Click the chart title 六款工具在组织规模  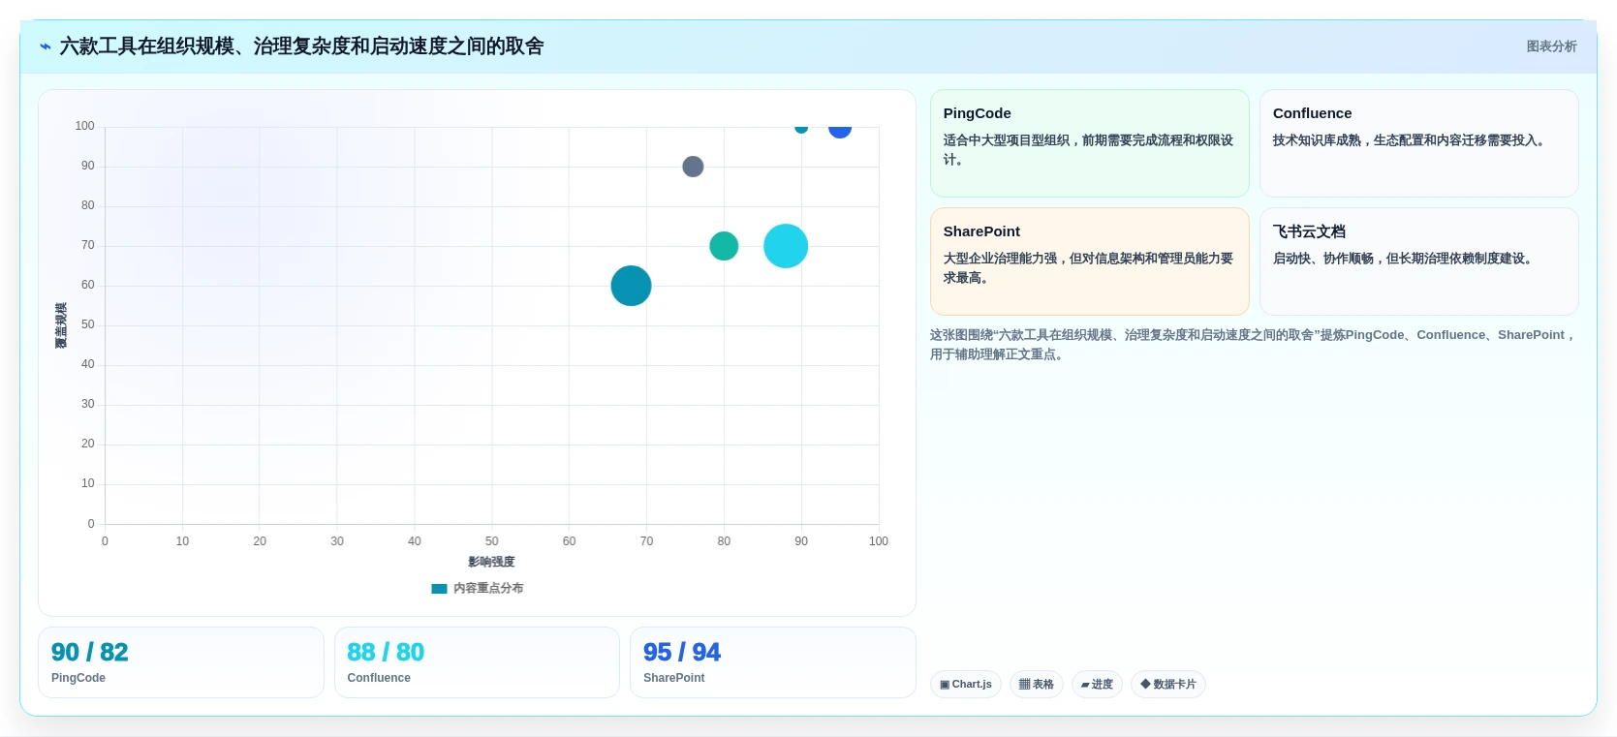[x=301, y=46]
